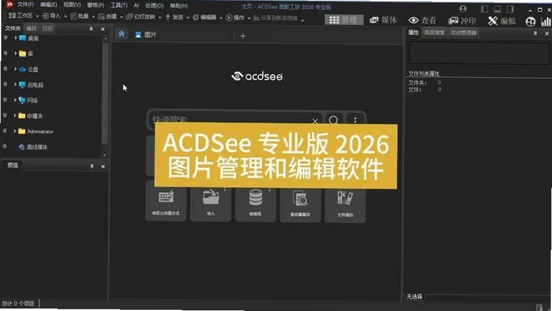The height and width of the screenshot is (311, 552).
Task: Click the search magnifier button
Action: (x=333, y=120)
